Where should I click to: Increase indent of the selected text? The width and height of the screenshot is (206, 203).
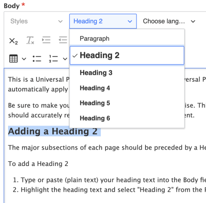tap(46, 40)
